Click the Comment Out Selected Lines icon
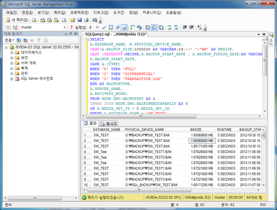 pyautogui.click(x=169, y=27)
